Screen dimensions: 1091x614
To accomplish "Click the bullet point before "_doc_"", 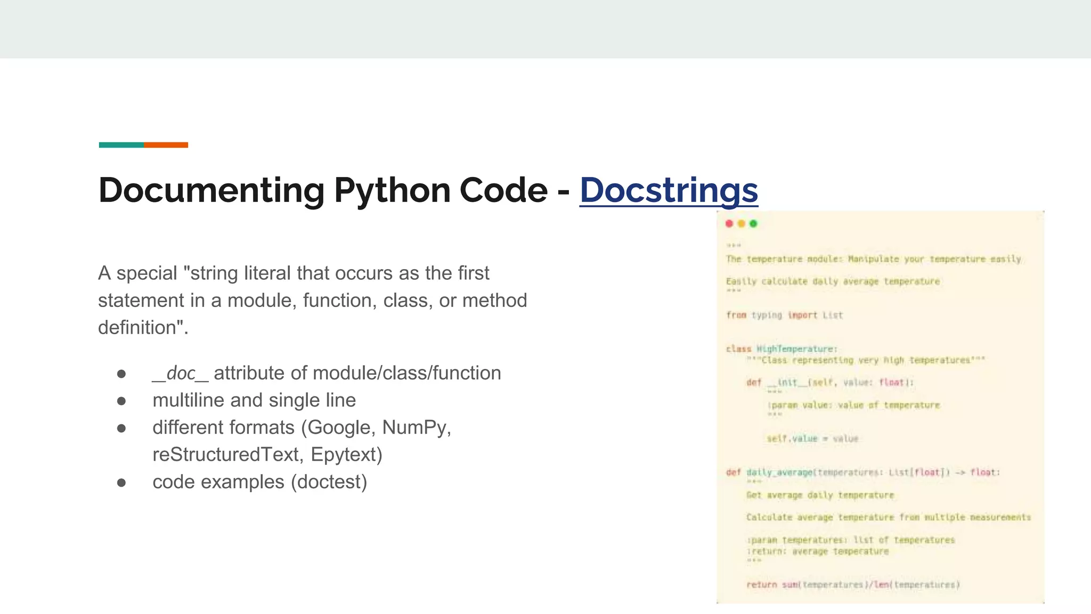I will pyautogui.click(x=121, y=374).
